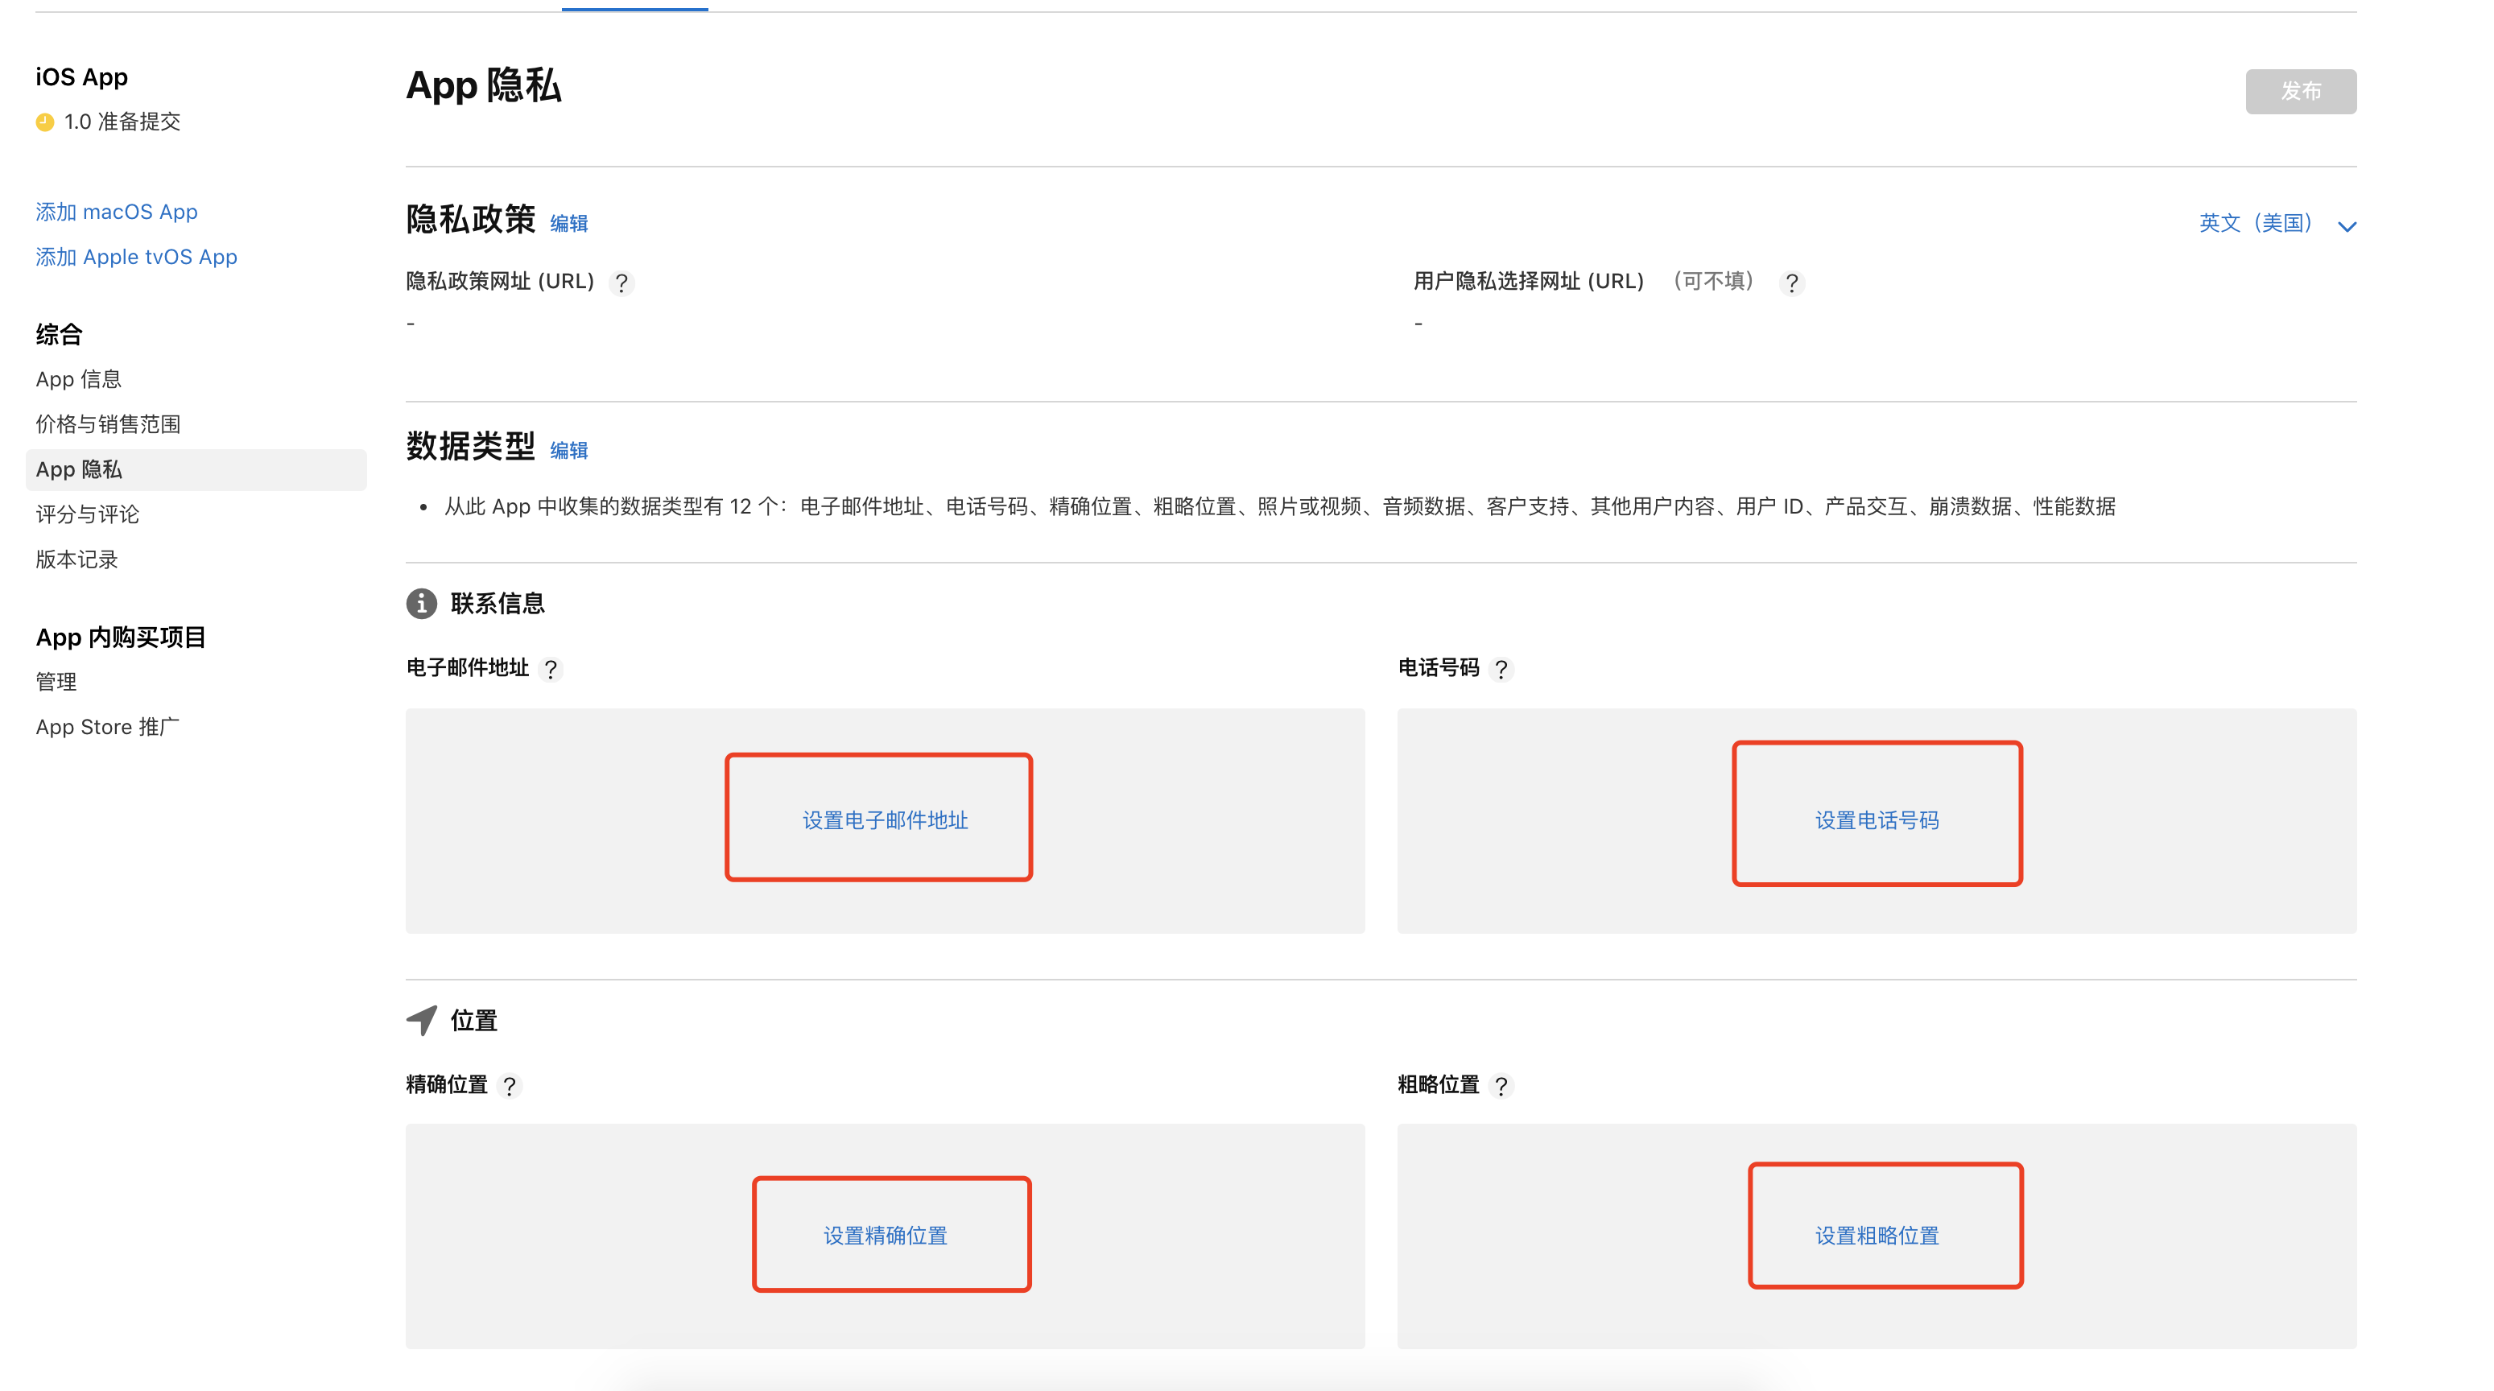Open 价格与销售范围 in the sidebar

pos(109,424)
